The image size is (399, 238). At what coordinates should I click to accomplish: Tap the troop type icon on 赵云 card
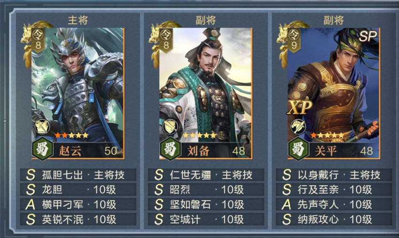(x=42, y=126)
